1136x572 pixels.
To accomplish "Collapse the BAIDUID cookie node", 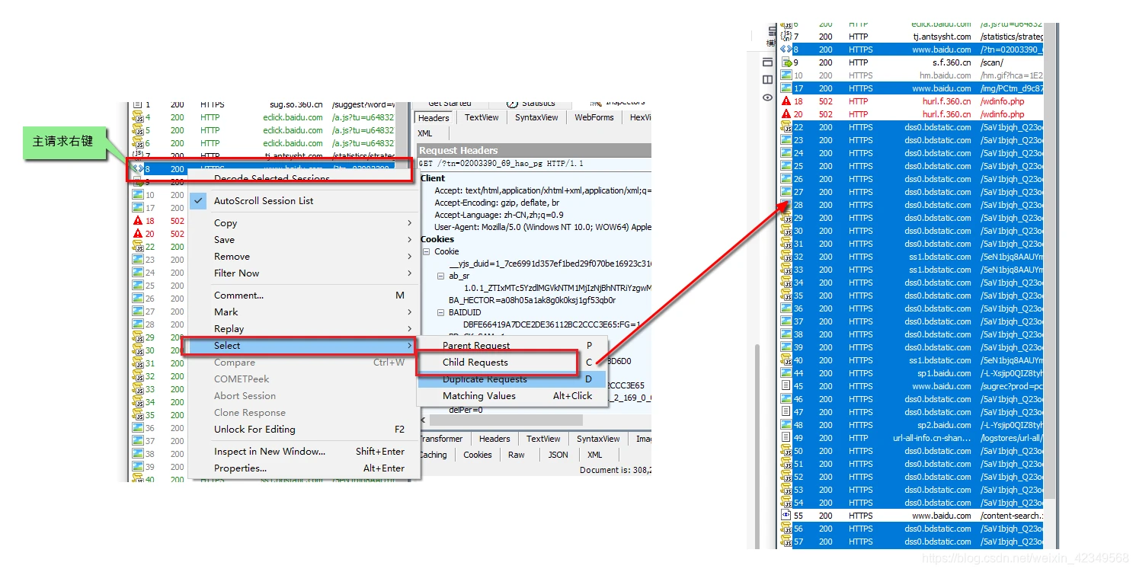I will (441, 312).
